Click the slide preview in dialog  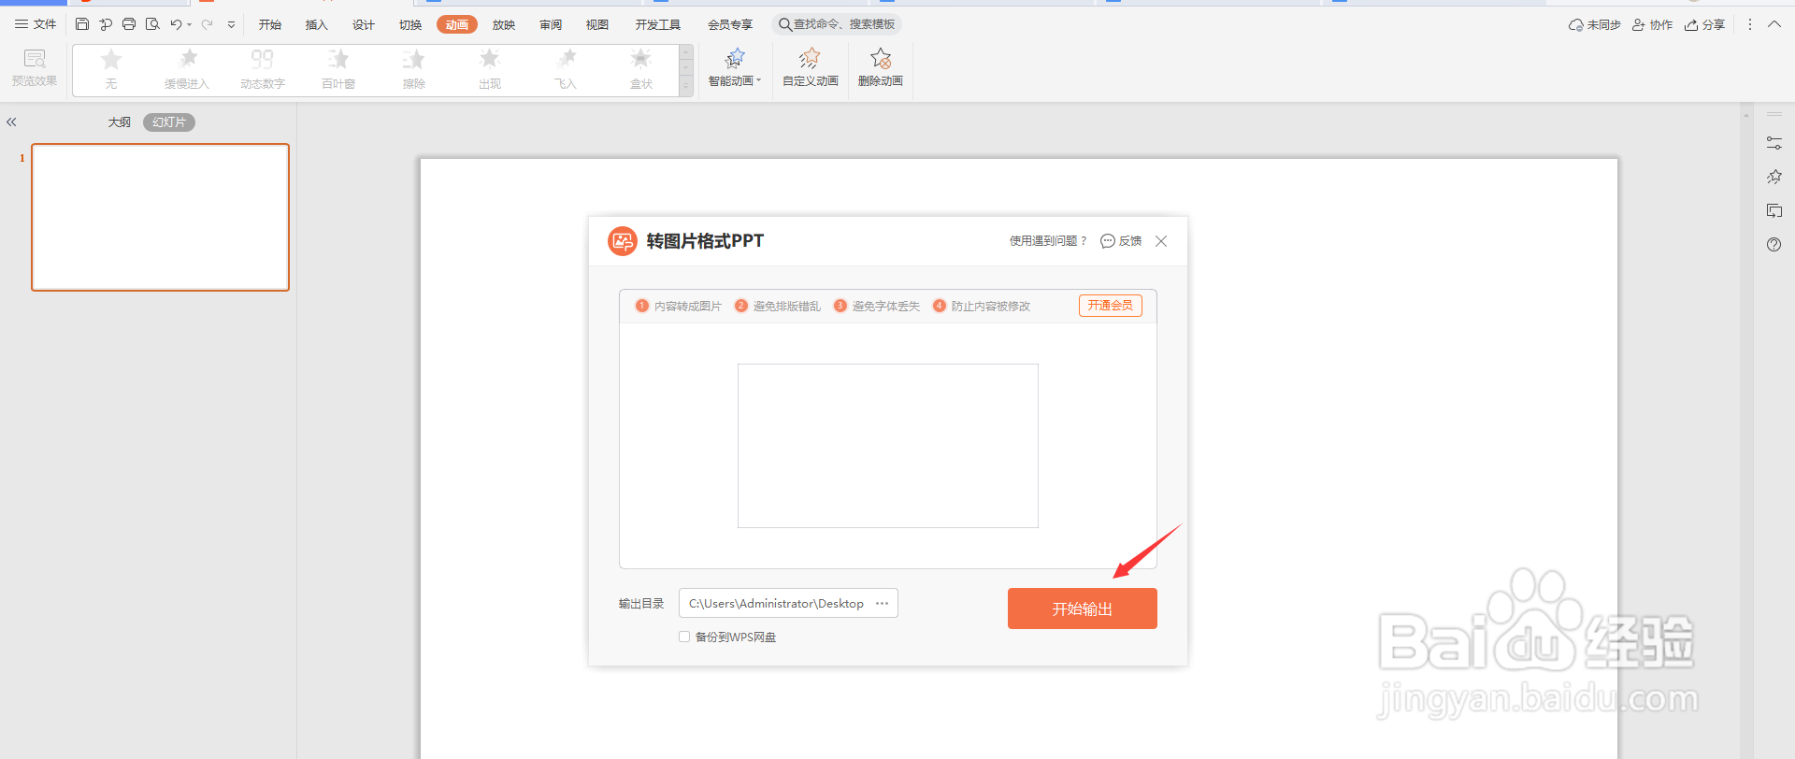888,446
